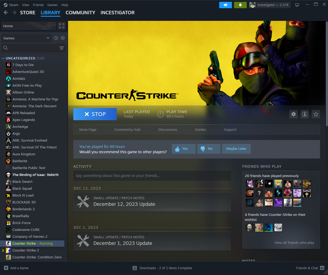Screen dimensions: 328x275
Task: Click View all friends who play
Action: click(x=294, y=243)
